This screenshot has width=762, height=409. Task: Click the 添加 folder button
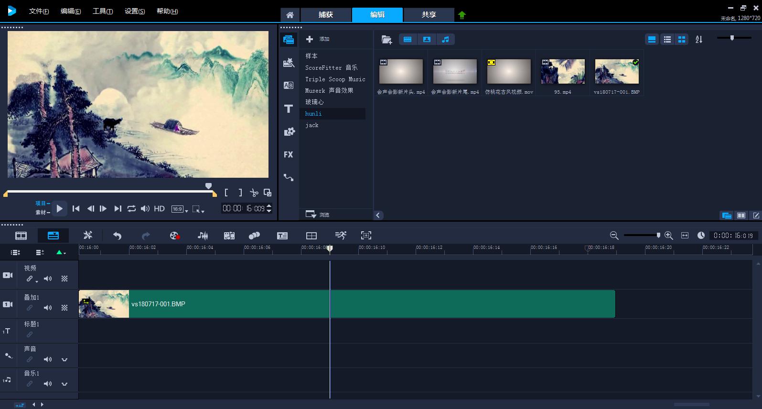[x=318, y=39]
